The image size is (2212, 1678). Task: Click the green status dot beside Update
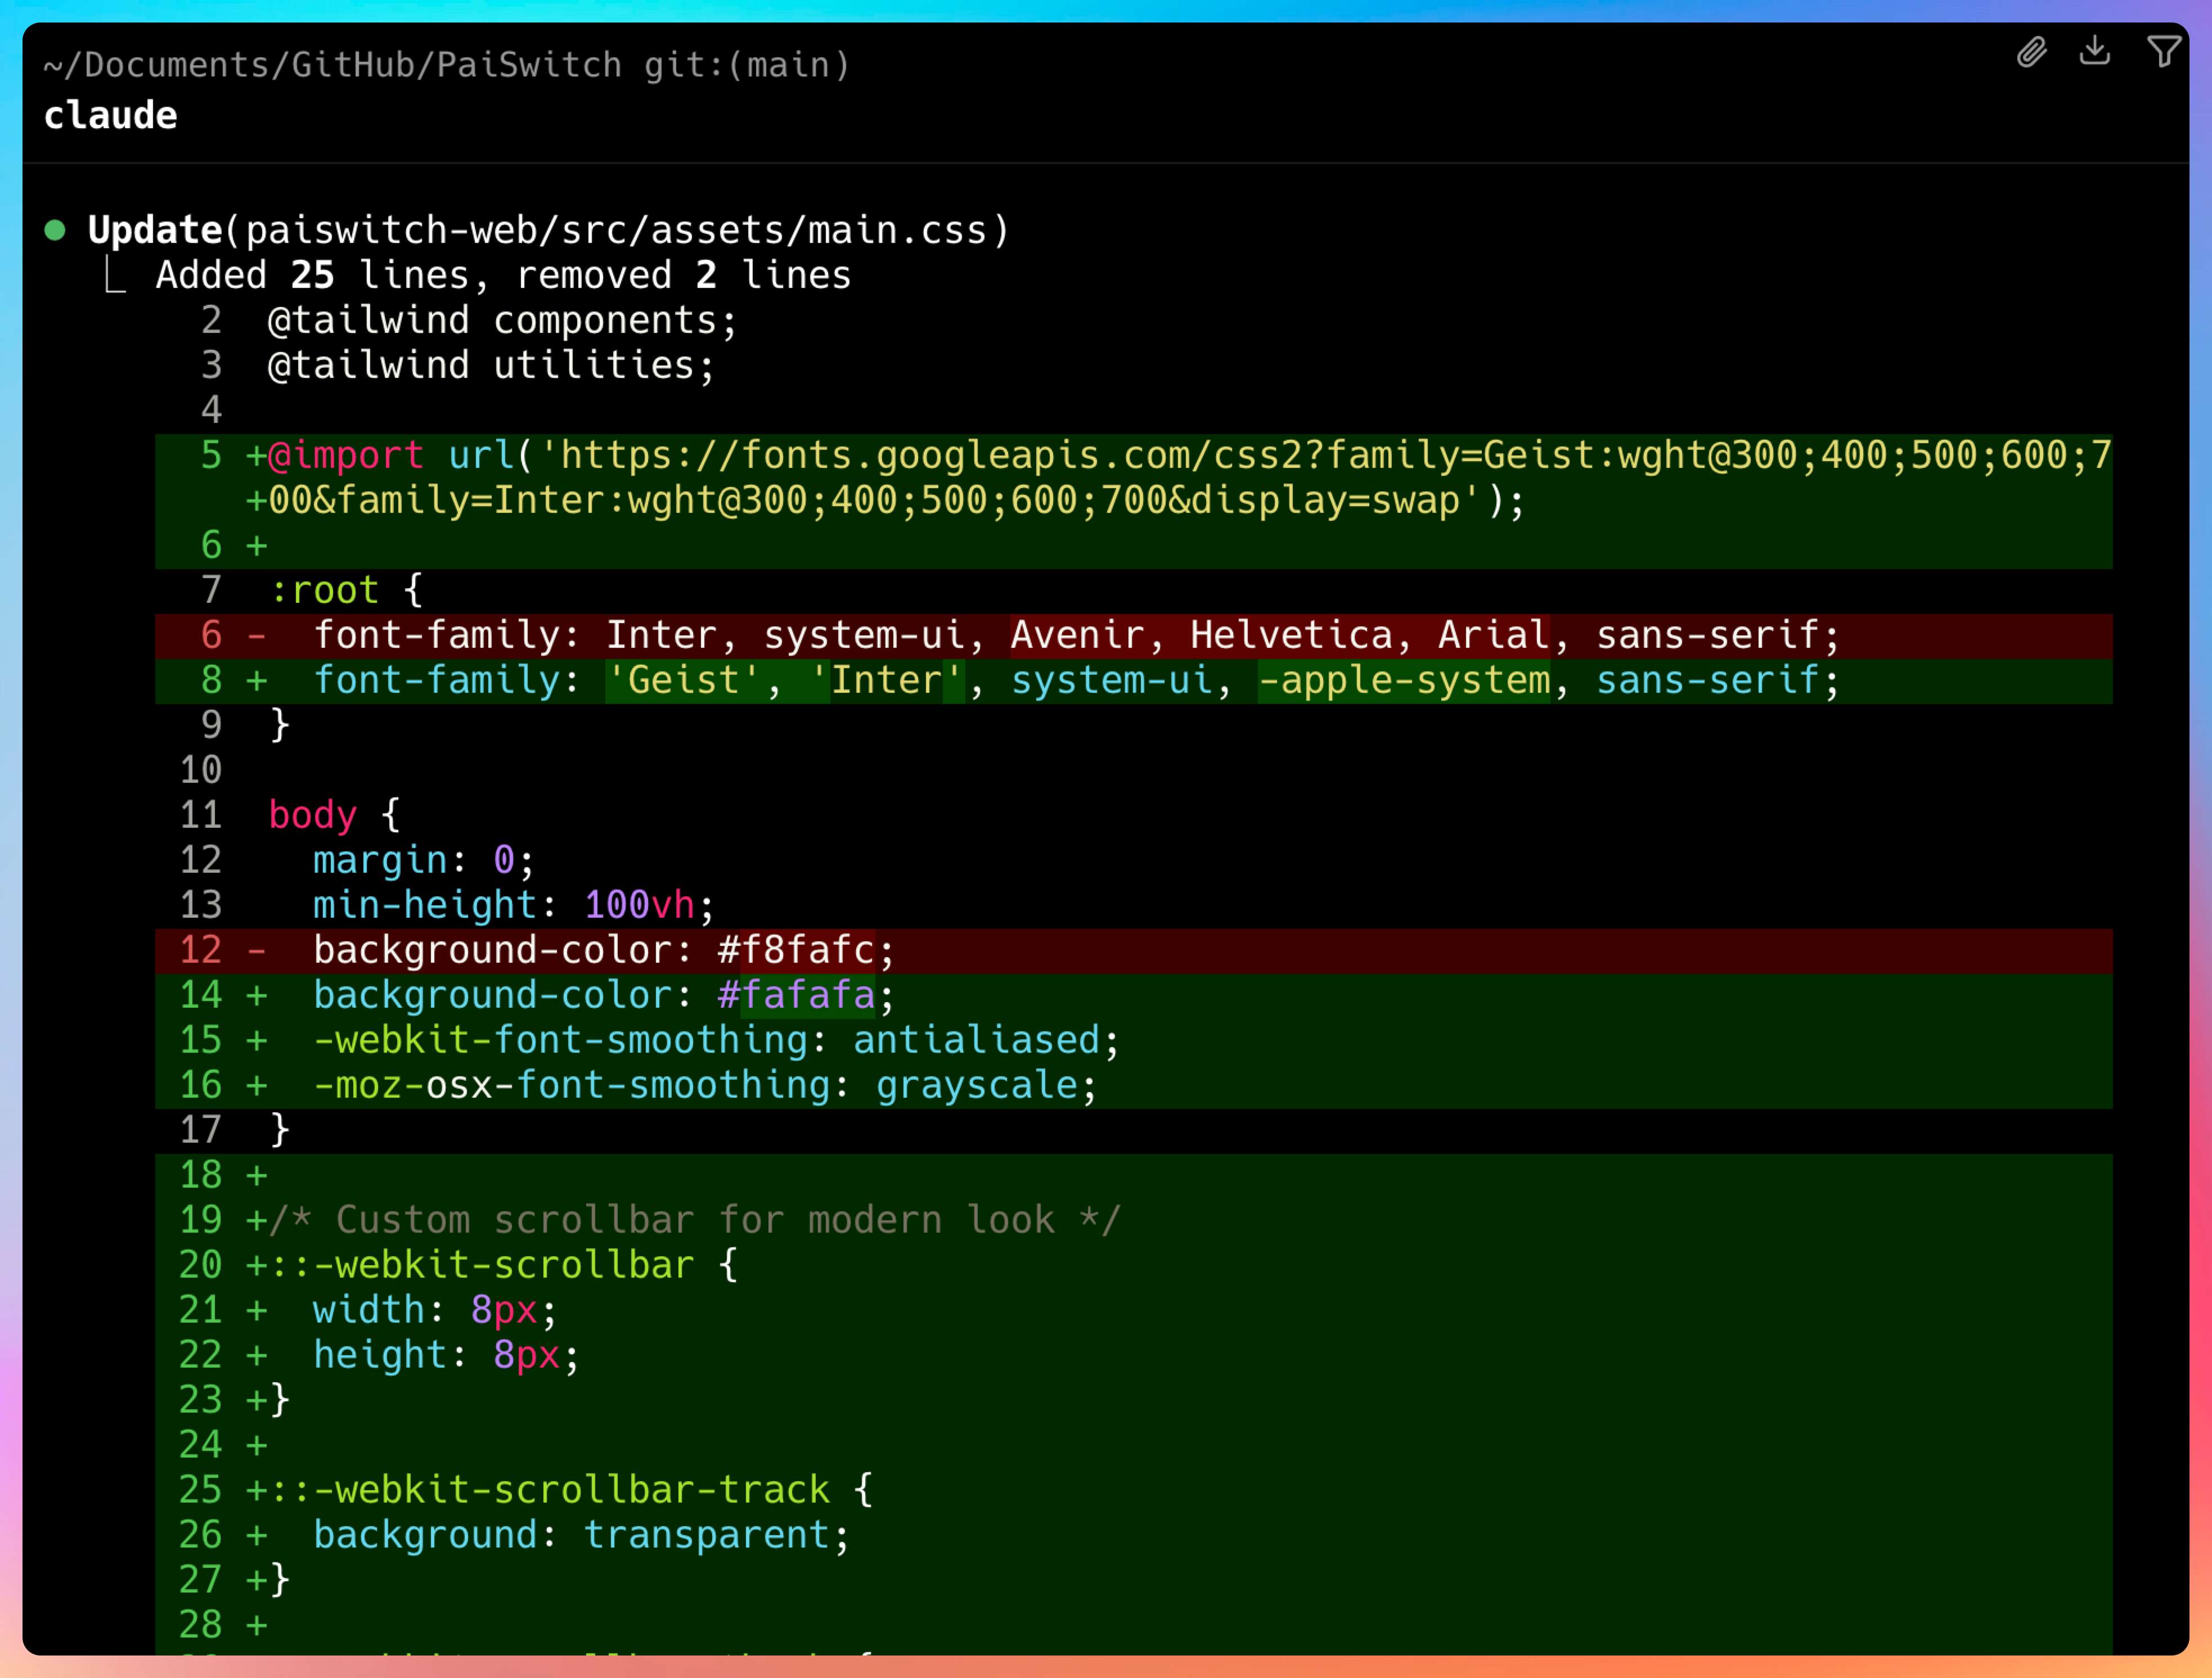point(55,231)
